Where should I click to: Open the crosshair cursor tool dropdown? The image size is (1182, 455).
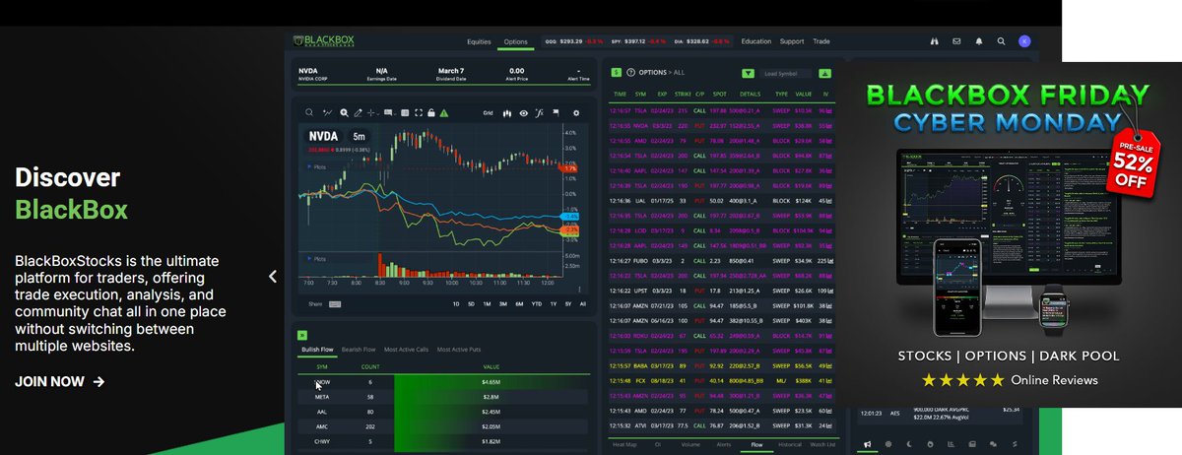pyautogui.click(x=373, y=113)
